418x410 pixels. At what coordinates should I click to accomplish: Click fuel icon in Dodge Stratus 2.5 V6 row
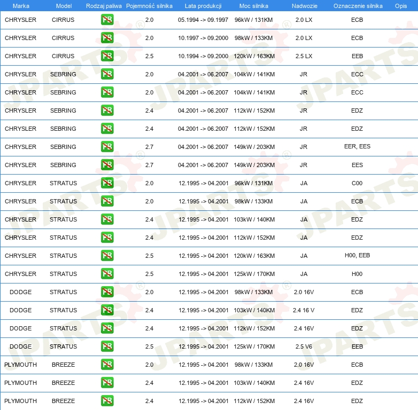coord(107,346)
